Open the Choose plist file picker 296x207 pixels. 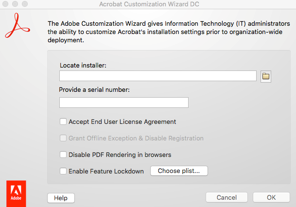[179, 171]
